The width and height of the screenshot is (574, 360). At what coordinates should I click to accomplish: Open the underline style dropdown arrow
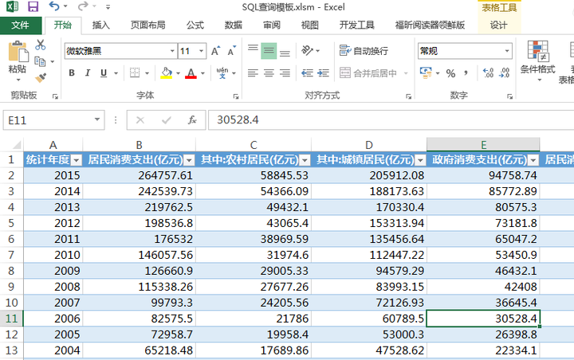click(116, 73)
